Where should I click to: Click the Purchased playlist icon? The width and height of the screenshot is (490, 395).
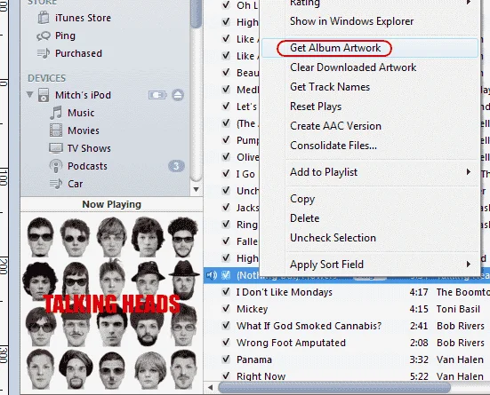click(x=43, y=53)
